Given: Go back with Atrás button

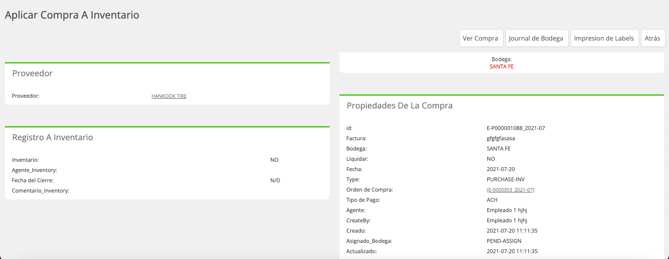Looking at the screenshot, I should [x=653, y=38].
